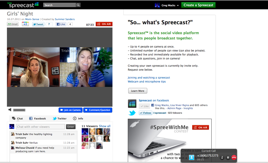Viewport: 268px width, 163px height.
Task: Click the Spreecast logo in header
Action: pos(23,5)
